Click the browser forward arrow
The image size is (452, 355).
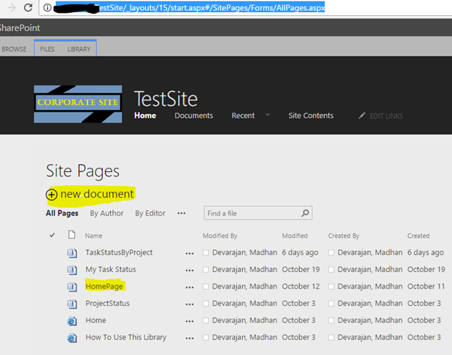12,7
